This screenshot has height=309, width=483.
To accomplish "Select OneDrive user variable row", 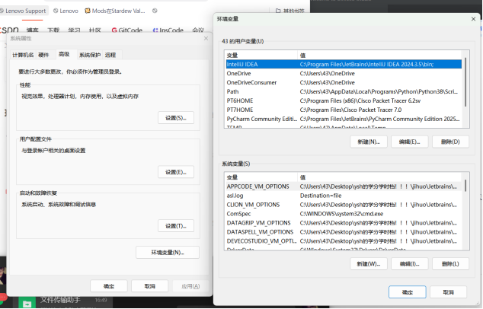I will pos(344,74).
